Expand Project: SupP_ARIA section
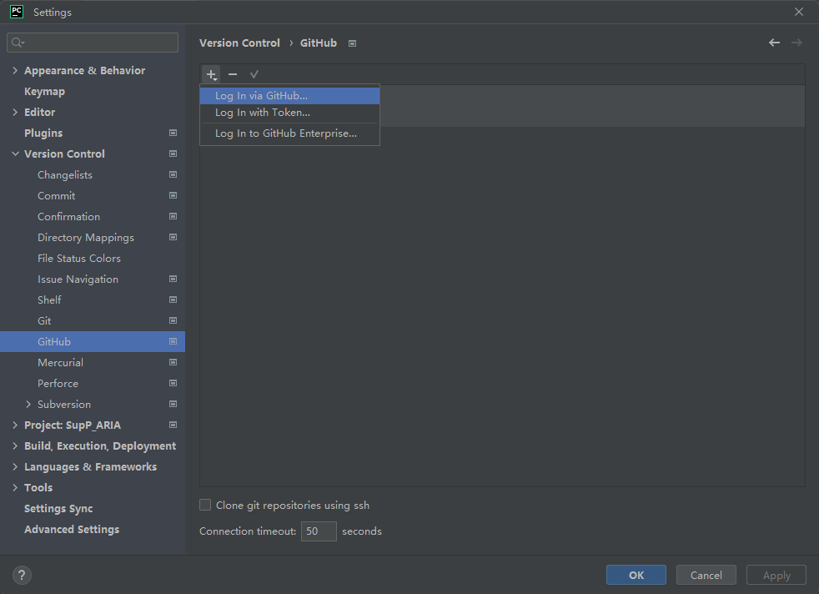The height and width of the screenshot is (594, 819). coord(15,425)
